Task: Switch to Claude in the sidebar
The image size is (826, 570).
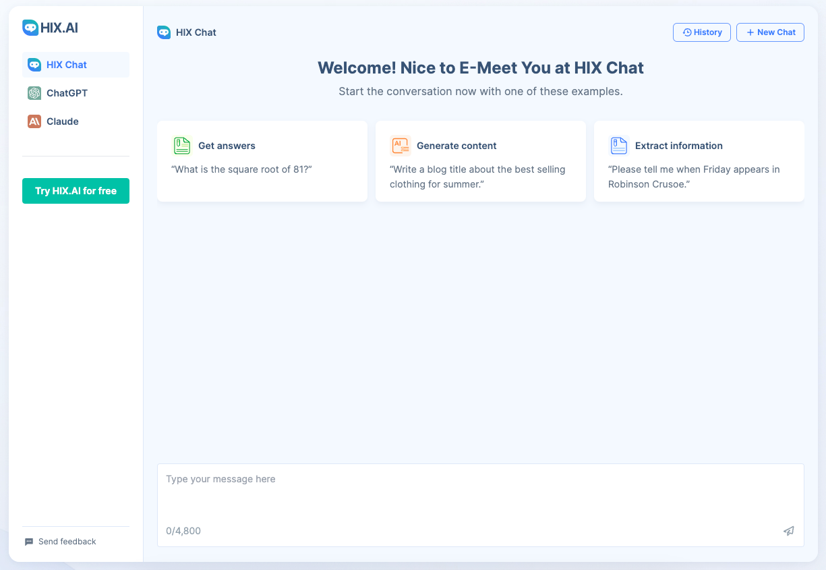Action: pos(61,121)
